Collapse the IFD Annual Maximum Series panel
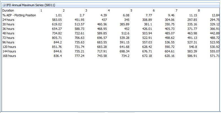 [4, 5]
